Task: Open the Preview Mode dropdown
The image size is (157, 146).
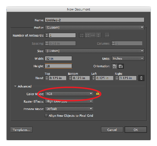Action: pos(69,109)
